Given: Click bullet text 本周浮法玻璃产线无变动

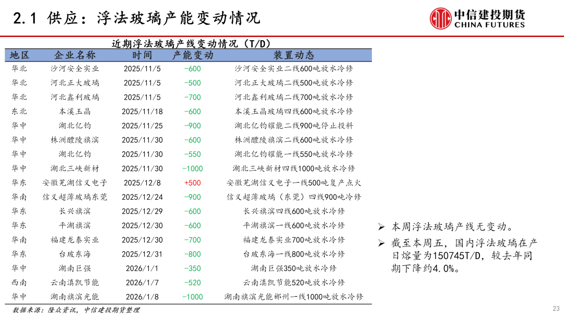Looking at the screenshot, I should 453,227.
